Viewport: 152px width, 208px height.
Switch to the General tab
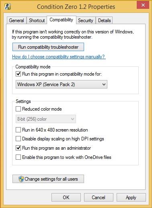16,21
